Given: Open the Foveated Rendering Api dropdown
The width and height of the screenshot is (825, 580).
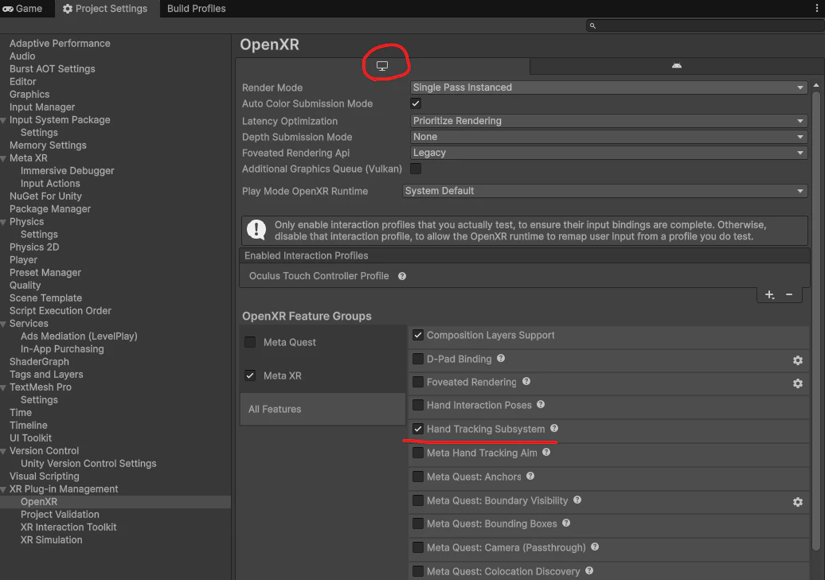Looking at the screenshot, I should click(608, 153).
